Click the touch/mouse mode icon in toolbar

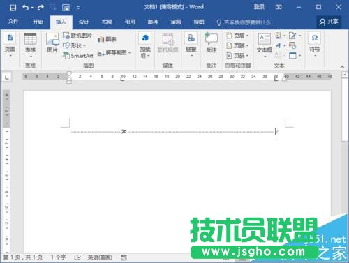53,8
